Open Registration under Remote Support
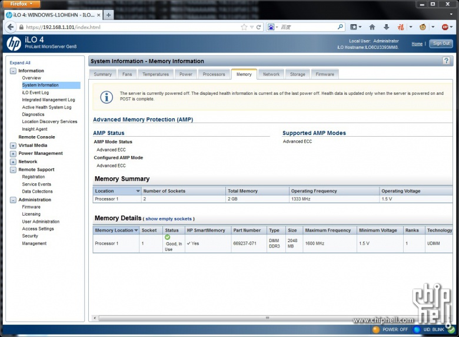The height and width of the screenshot is (337, 459). point(34,177)
